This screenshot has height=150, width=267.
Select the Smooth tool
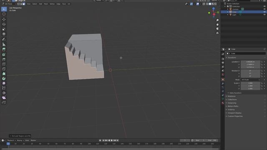4,83
